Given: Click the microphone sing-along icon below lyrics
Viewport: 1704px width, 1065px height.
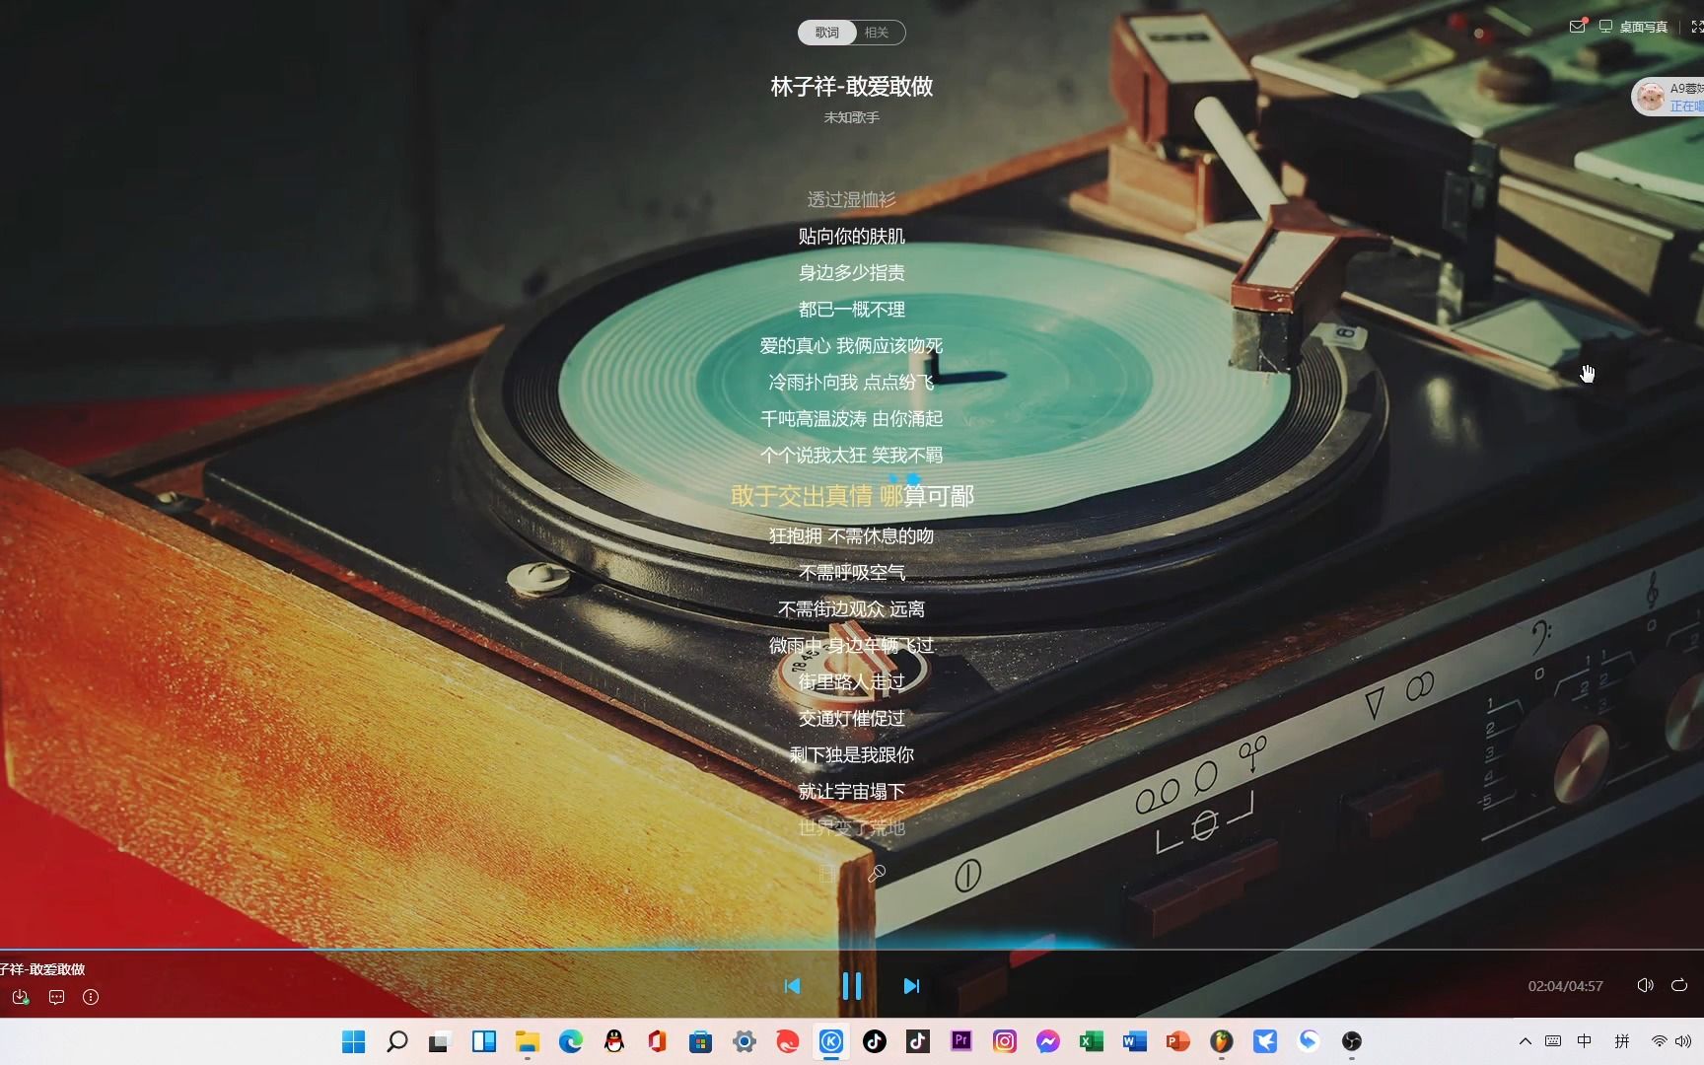Looking at the screenshot, I should coord(876,873).
